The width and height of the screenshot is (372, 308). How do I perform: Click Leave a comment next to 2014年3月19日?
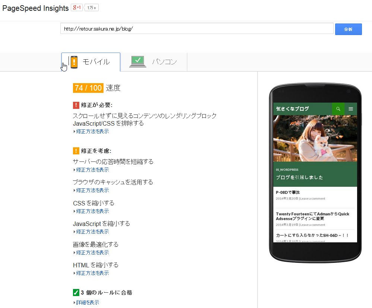pos(313,225)
